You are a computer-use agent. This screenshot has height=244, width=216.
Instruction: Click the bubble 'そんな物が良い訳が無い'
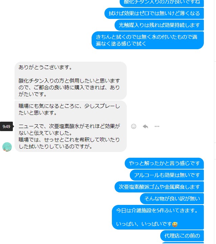[172, 199]
